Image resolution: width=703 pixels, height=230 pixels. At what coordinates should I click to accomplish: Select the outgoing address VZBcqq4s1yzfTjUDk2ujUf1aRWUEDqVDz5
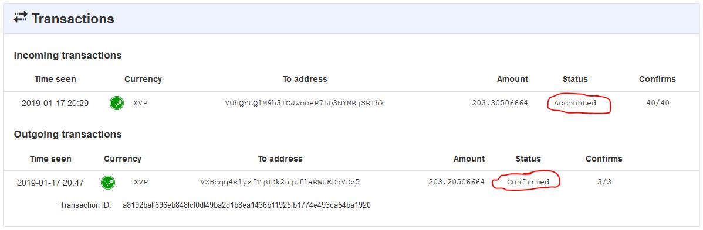(280, 182)
